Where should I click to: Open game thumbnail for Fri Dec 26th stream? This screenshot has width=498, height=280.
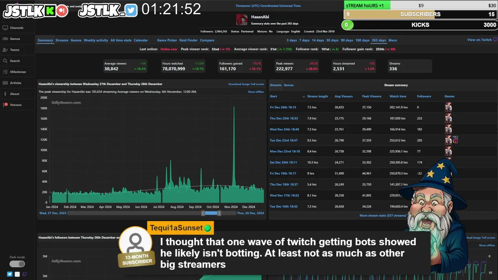pyautogui.click(x=448, y=107)
